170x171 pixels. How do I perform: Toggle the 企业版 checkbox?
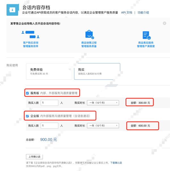point(27,116)
